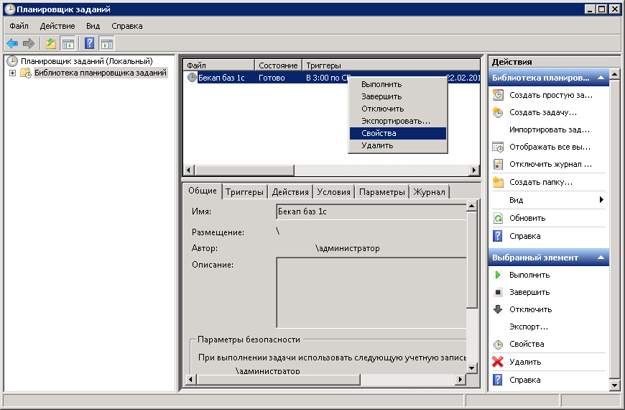Sort by the Состояние column header
Viewport: 625px width, 410px height.
pyautogui.click(x=278, y=65)
